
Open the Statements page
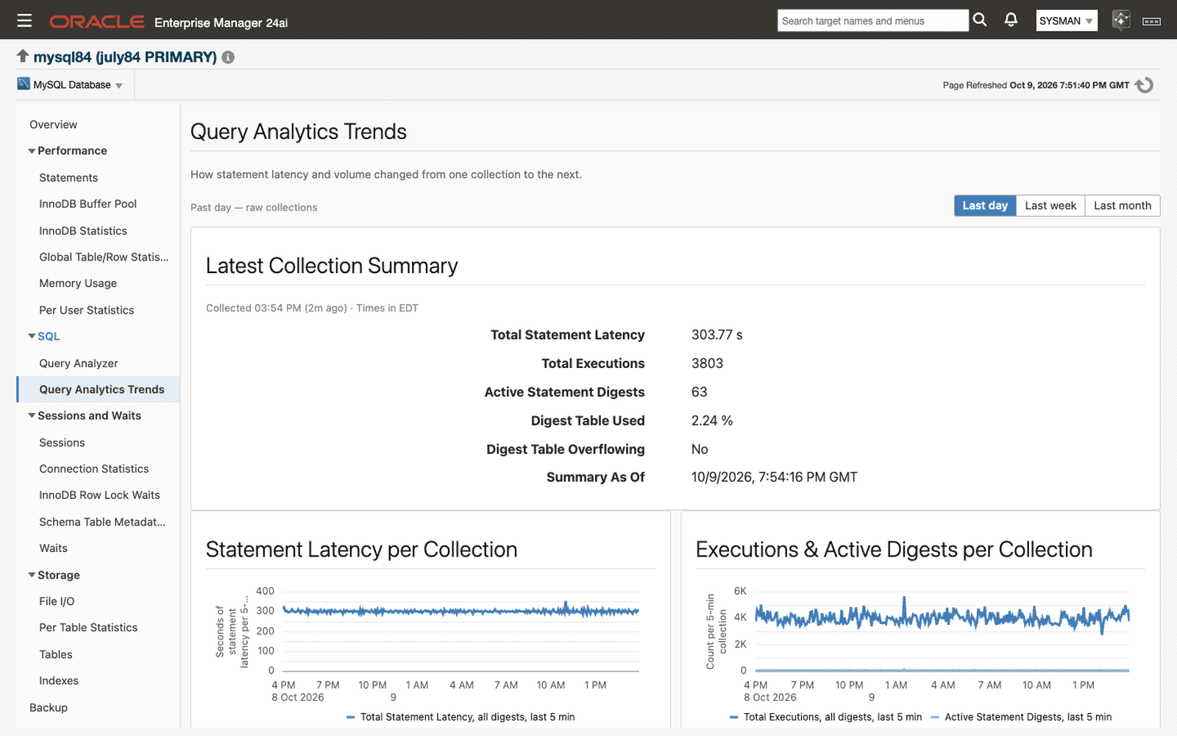tap(68, 177)
